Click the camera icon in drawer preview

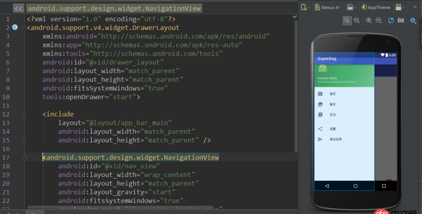[x=320, y=94]
